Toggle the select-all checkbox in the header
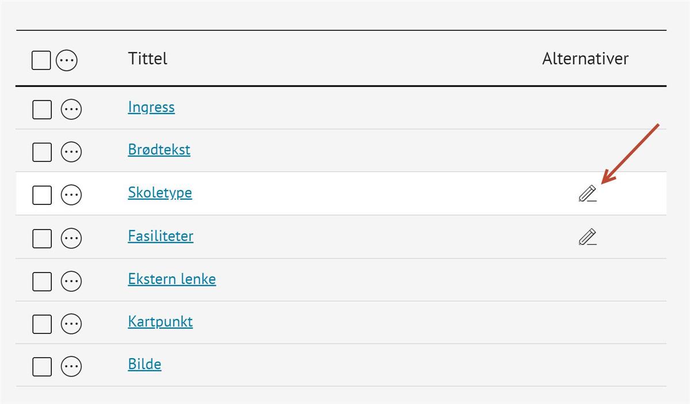690x404 pixels. pos(41,60)
